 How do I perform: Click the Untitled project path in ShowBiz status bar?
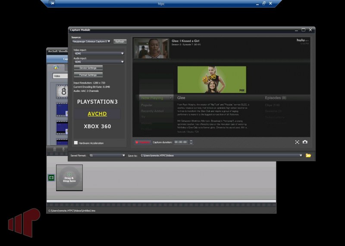[x=72, y=211]
